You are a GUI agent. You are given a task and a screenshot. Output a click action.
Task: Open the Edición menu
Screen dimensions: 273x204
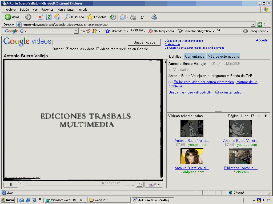[24, 10]
